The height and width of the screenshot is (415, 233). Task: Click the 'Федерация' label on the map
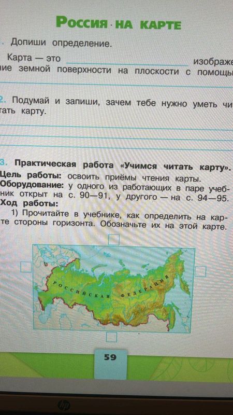[x=144, y=287]
